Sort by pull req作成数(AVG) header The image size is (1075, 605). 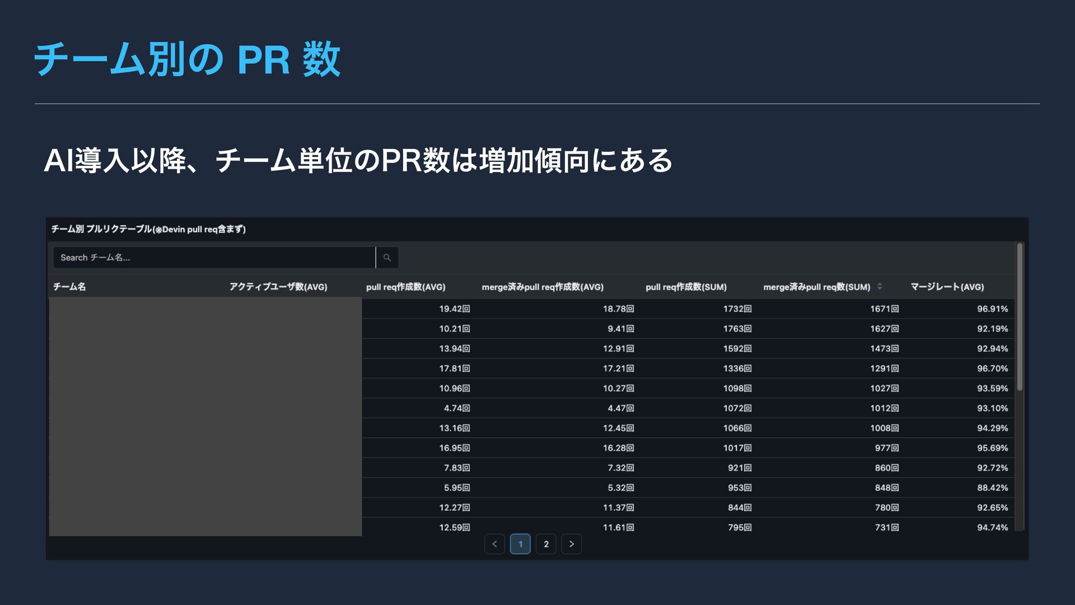tap(406, 287)
